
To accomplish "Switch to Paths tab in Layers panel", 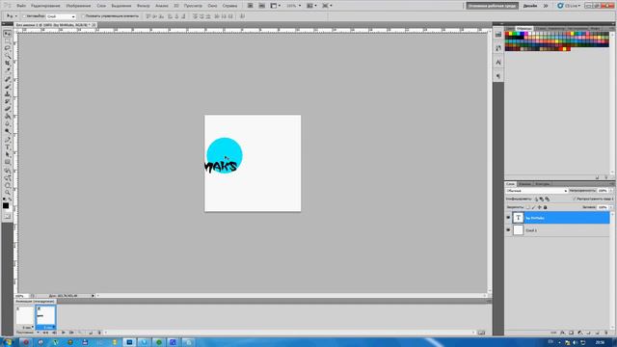I will 542,184.
